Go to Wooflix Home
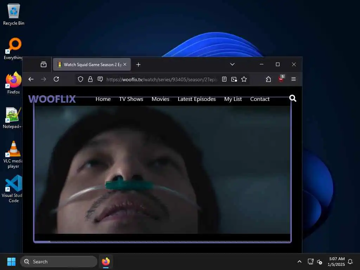Image resolution: width=360 pixels, height=270 pixels. (x=103, y=99)
